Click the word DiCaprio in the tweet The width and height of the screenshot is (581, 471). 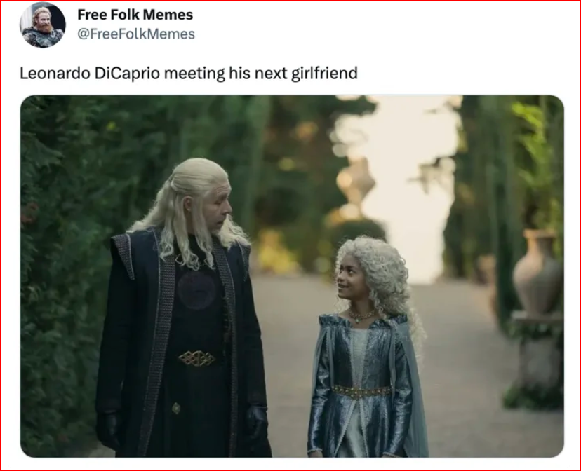click(x=127, y=74)
